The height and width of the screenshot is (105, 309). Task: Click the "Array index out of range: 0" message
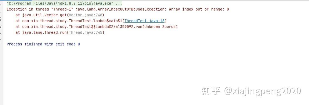click(199, 9)
